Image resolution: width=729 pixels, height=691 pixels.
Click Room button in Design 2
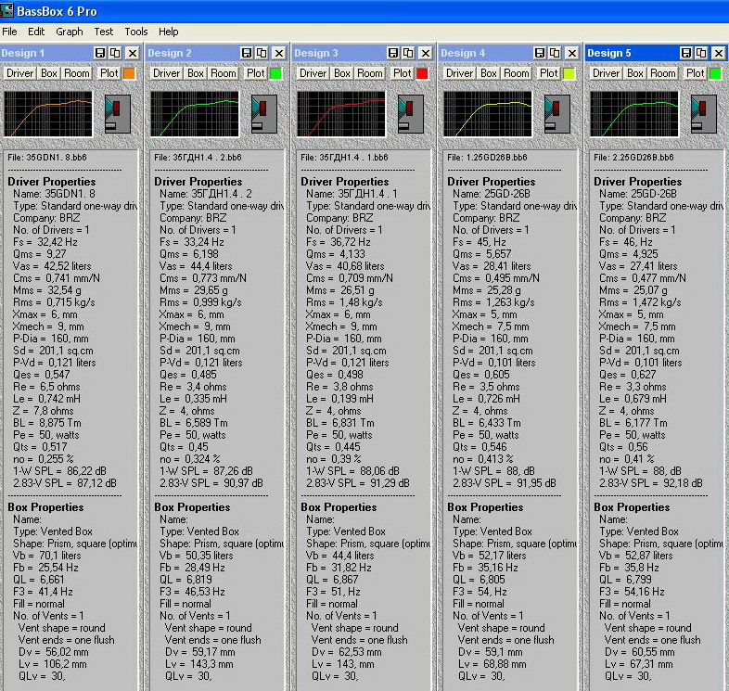coord(224,73)
